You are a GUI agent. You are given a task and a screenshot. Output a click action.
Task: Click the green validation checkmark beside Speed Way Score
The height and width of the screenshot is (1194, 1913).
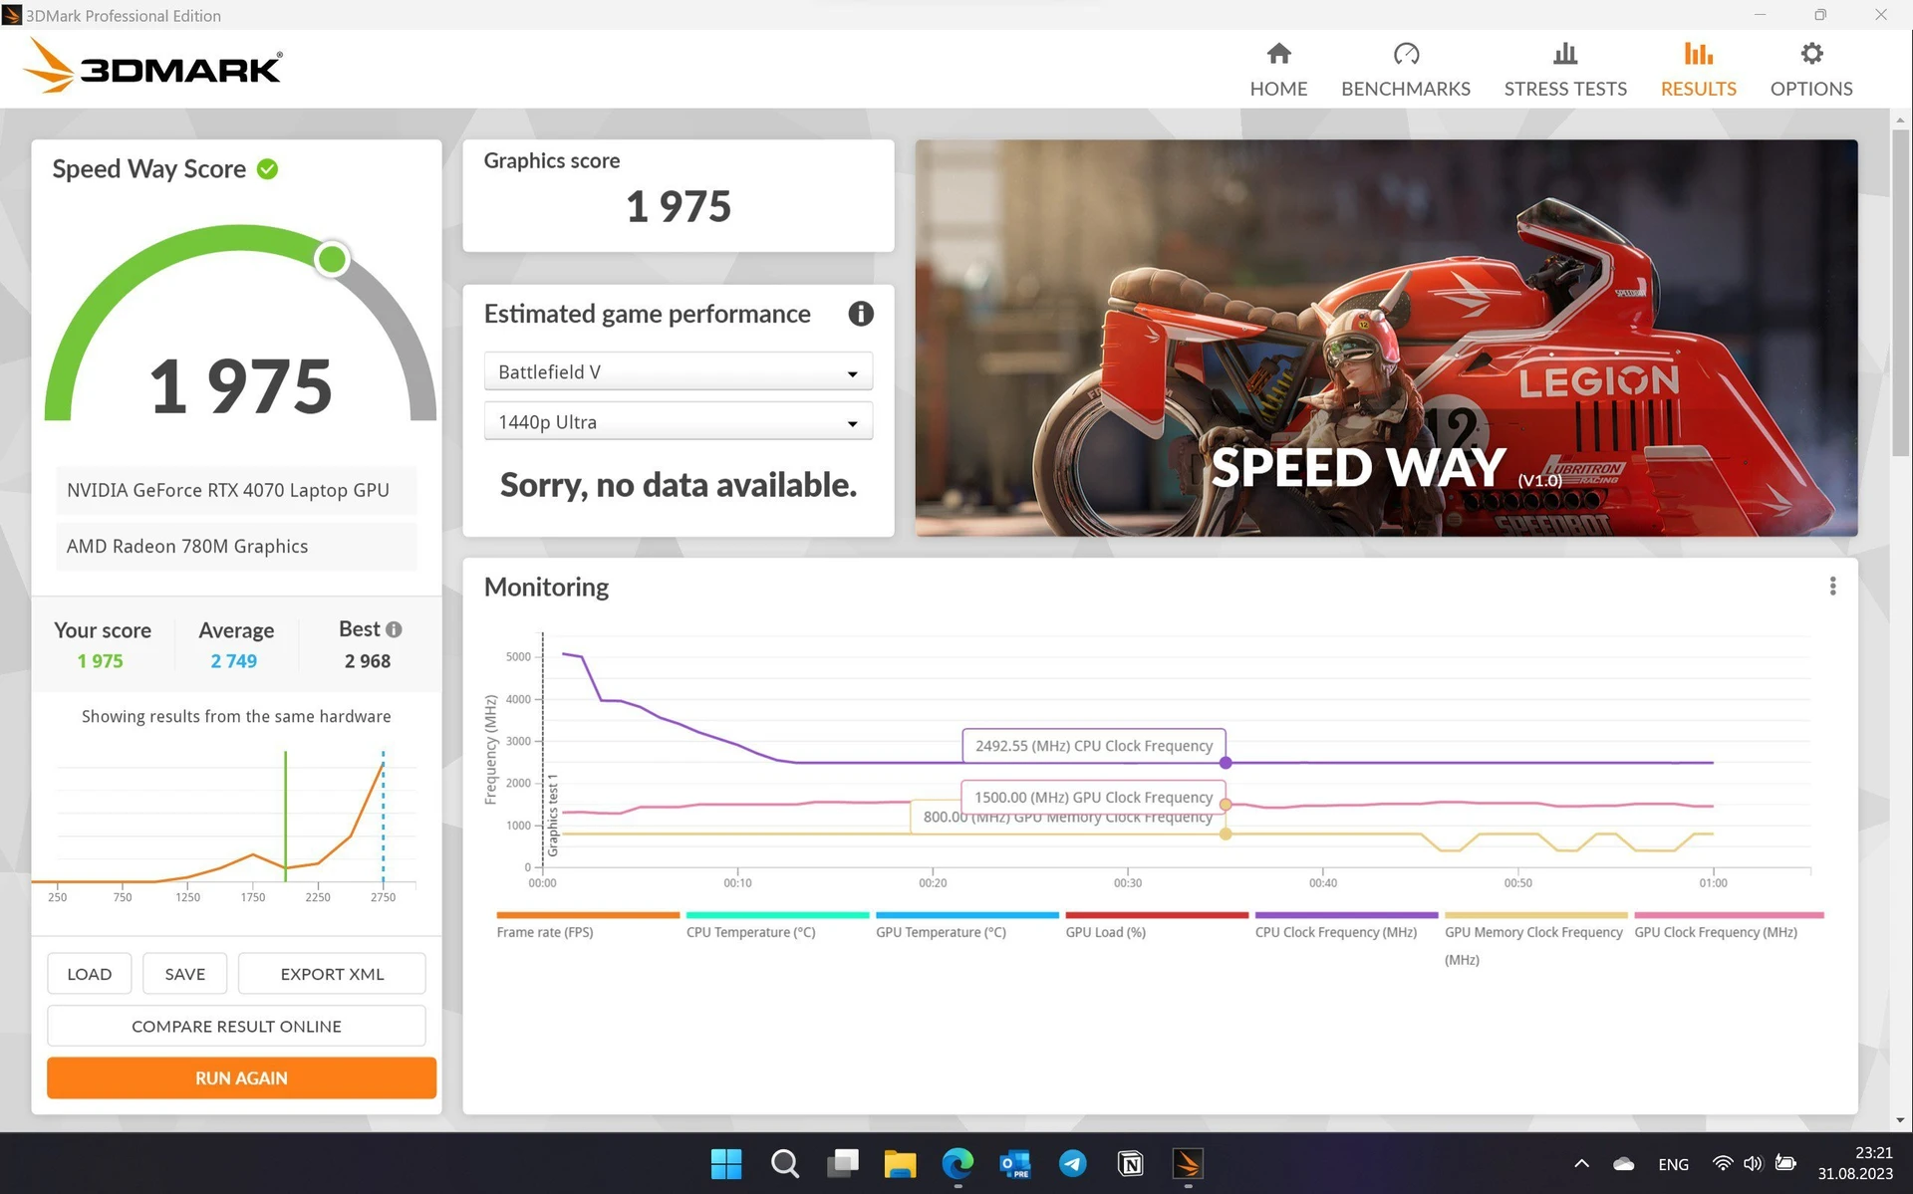(267, 169)
